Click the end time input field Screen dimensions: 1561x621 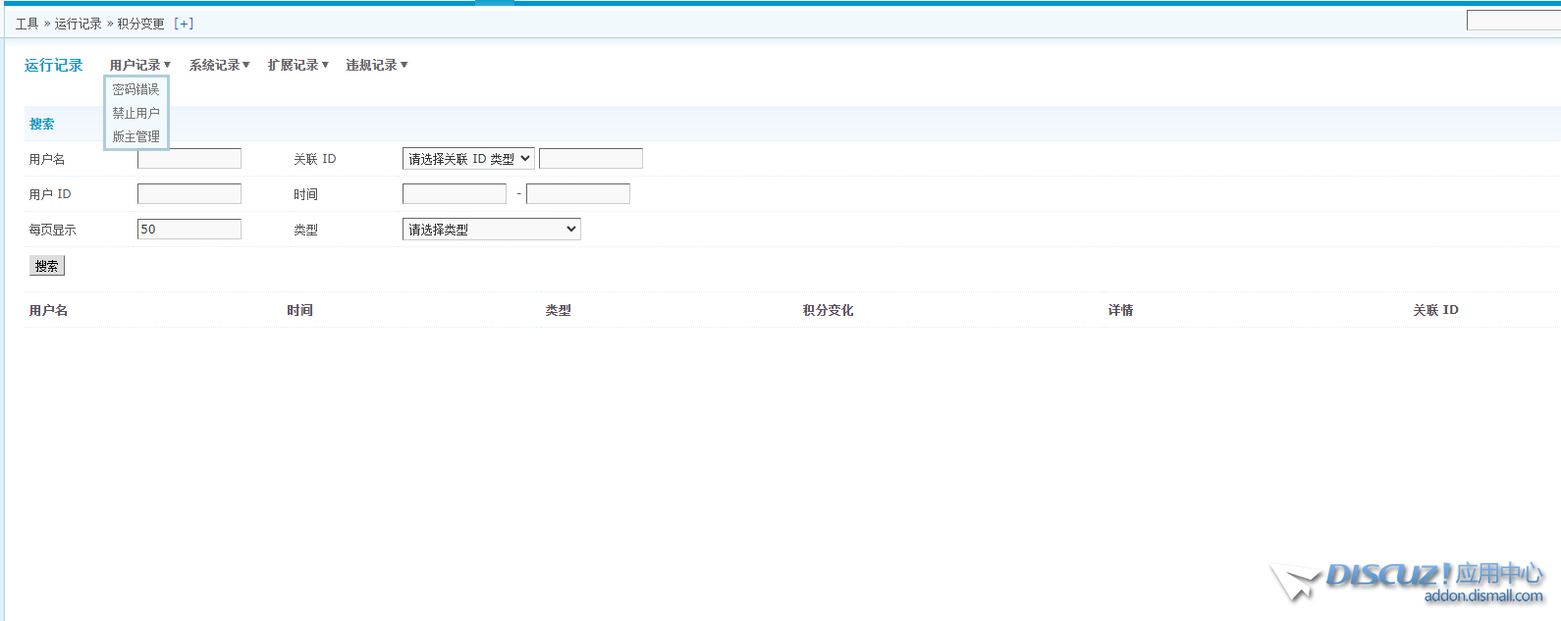pos(577,194)
